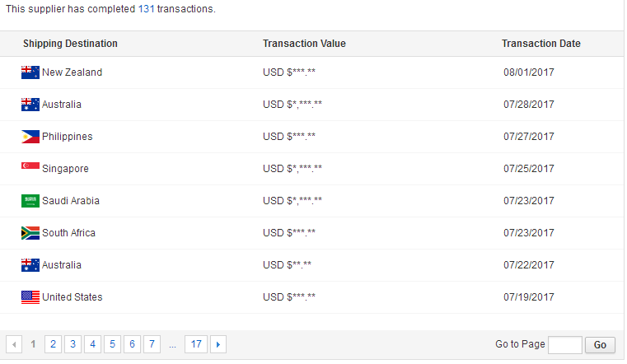Click the United States flag icon
This screenshot has height=364, width=627.
pos(30,297)
